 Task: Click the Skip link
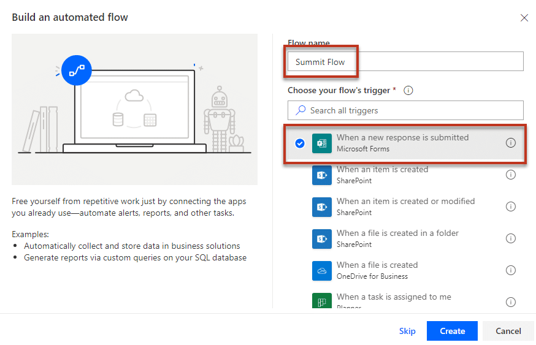[407, 331]
